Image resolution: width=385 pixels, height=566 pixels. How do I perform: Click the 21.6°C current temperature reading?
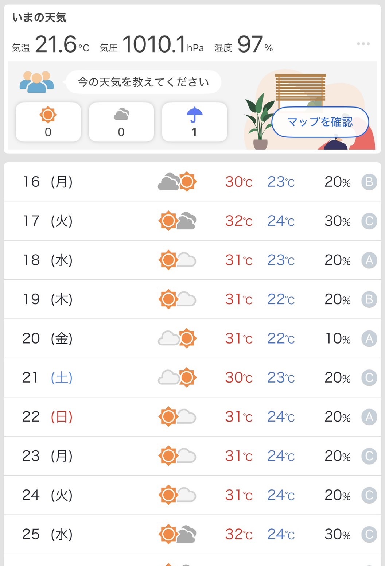coord(62,44)
